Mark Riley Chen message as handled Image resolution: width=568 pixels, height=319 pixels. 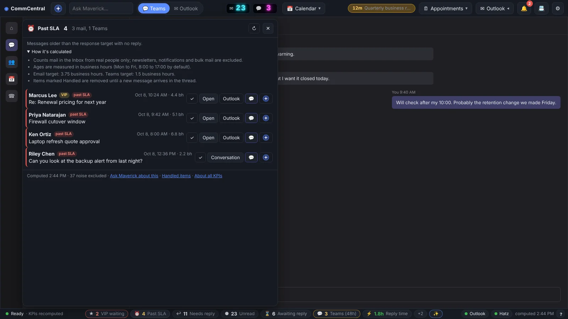point(201,157)
